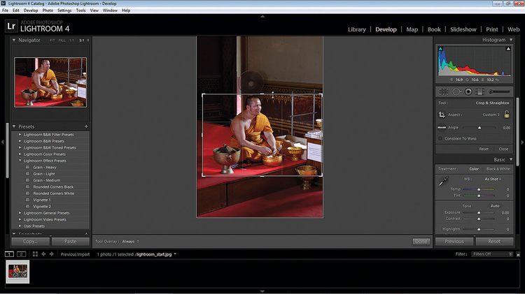Collapse the filmstrip with bottom arrow

click(262, 291)
